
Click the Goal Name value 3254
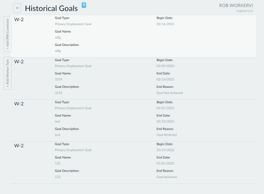[58, 79]
